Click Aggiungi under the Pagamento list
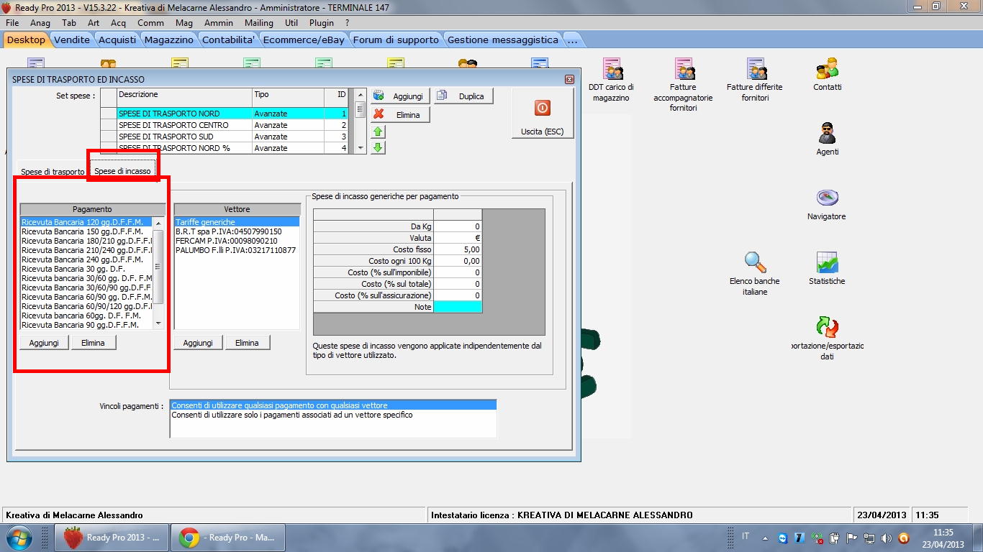The height and width of the screenshot is (552, 983). (44, 343)
